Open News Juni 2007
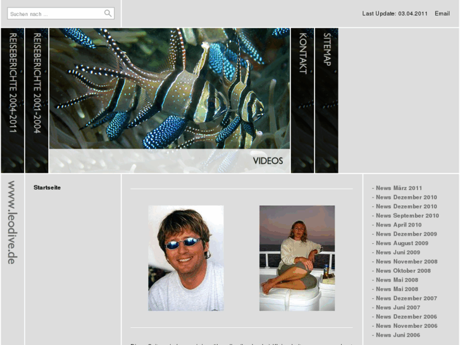The image size is (460, 345). click(398, 308)
